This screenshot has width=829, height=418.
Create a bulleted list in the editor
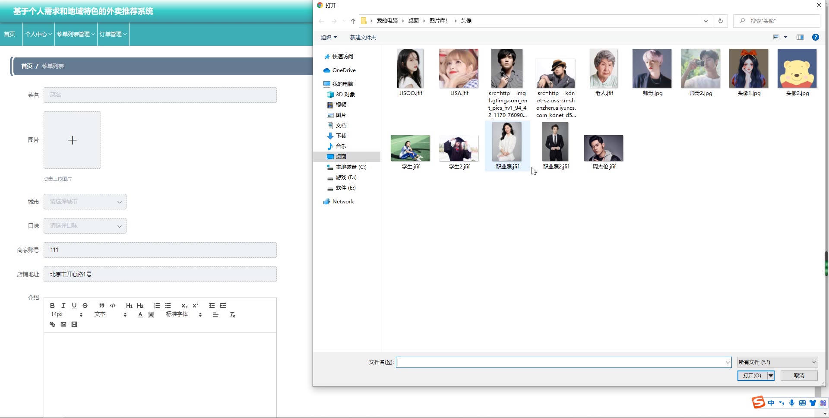pyautogui.click(x=168, y=305)
